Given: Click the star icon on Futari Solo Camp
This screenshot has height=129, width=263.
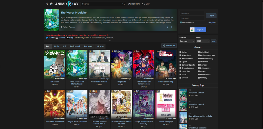Looking at the screenshot, I should pyautogui.click(x=157, y=51).
